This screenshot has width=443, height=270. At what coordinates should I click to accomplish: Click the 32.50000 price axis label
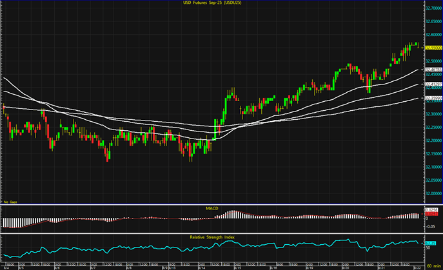433,61
